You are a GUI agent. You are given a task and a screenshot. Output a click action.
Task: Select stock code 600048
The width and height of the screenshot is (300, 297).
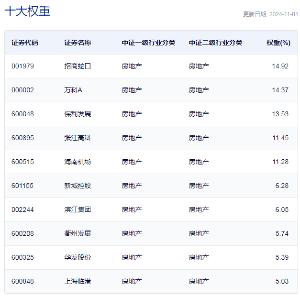click(22, 114)
